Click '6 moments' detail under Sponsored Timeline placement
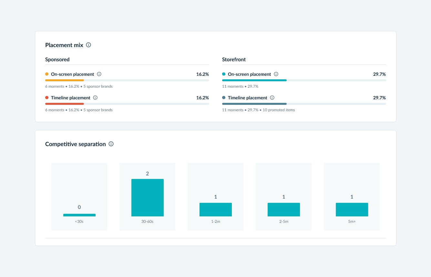The image size is (431, 277). tap(55, 110)
